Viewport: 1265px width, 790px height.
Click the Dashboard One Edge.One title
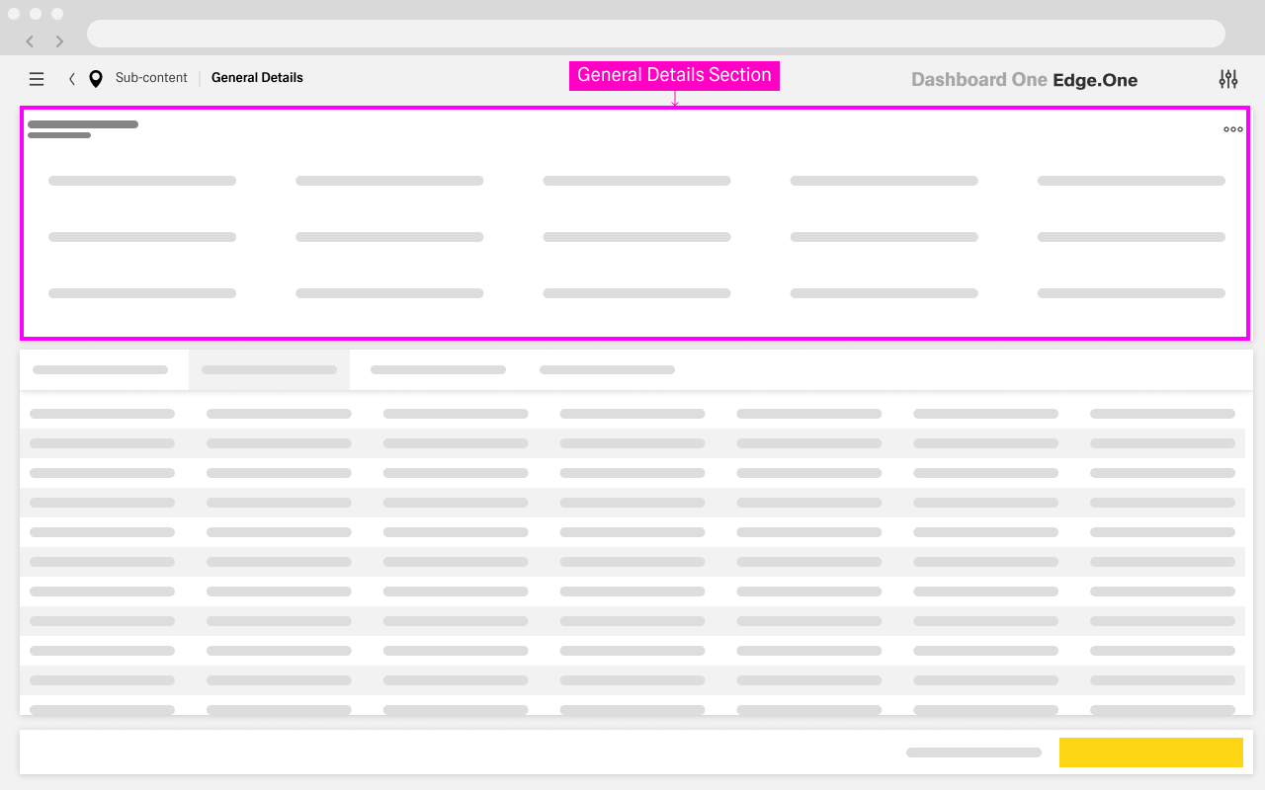click(1024, 80)
